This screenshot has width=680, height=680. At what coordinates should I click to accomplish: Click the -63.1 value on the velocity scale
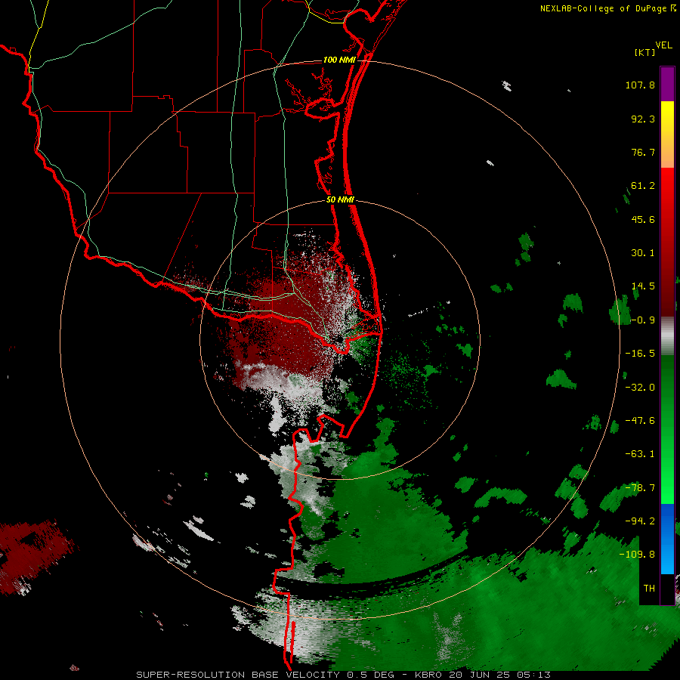[640, 454]
